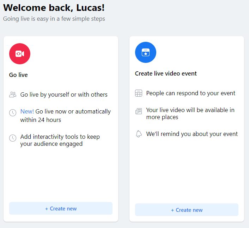The image size is (249, 228).
Task: Create new under the Go live card
Action: (61, 208)
